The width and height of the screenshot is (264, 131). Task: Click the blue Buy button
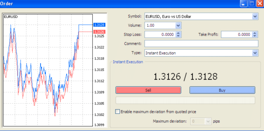(222, 90)
